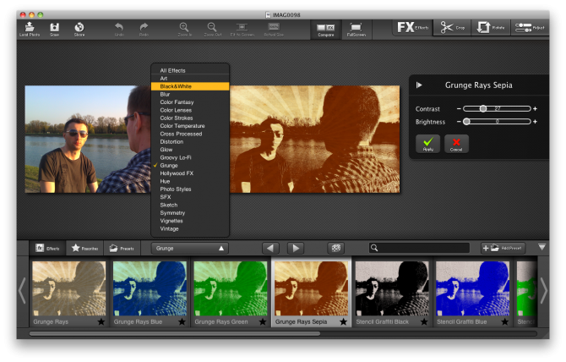
Task: Toggle FullScreen view mode
Action: click(356, 28)
